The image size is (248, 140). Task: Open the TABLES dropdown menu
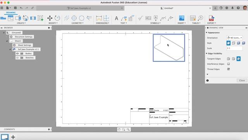[x=196, y=23]
